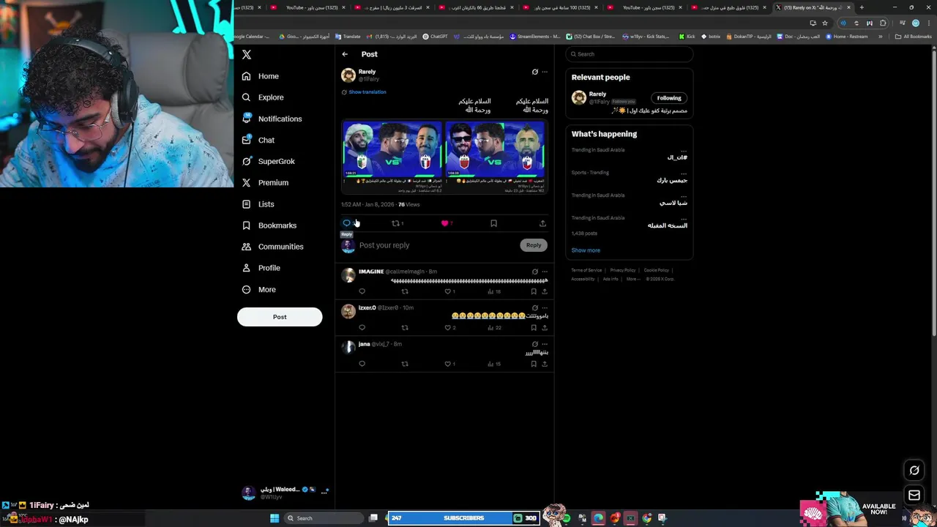This screenshot has height=527, width=937.
Task: Toggle like on IMAGINE's comment
Action: 448,291
